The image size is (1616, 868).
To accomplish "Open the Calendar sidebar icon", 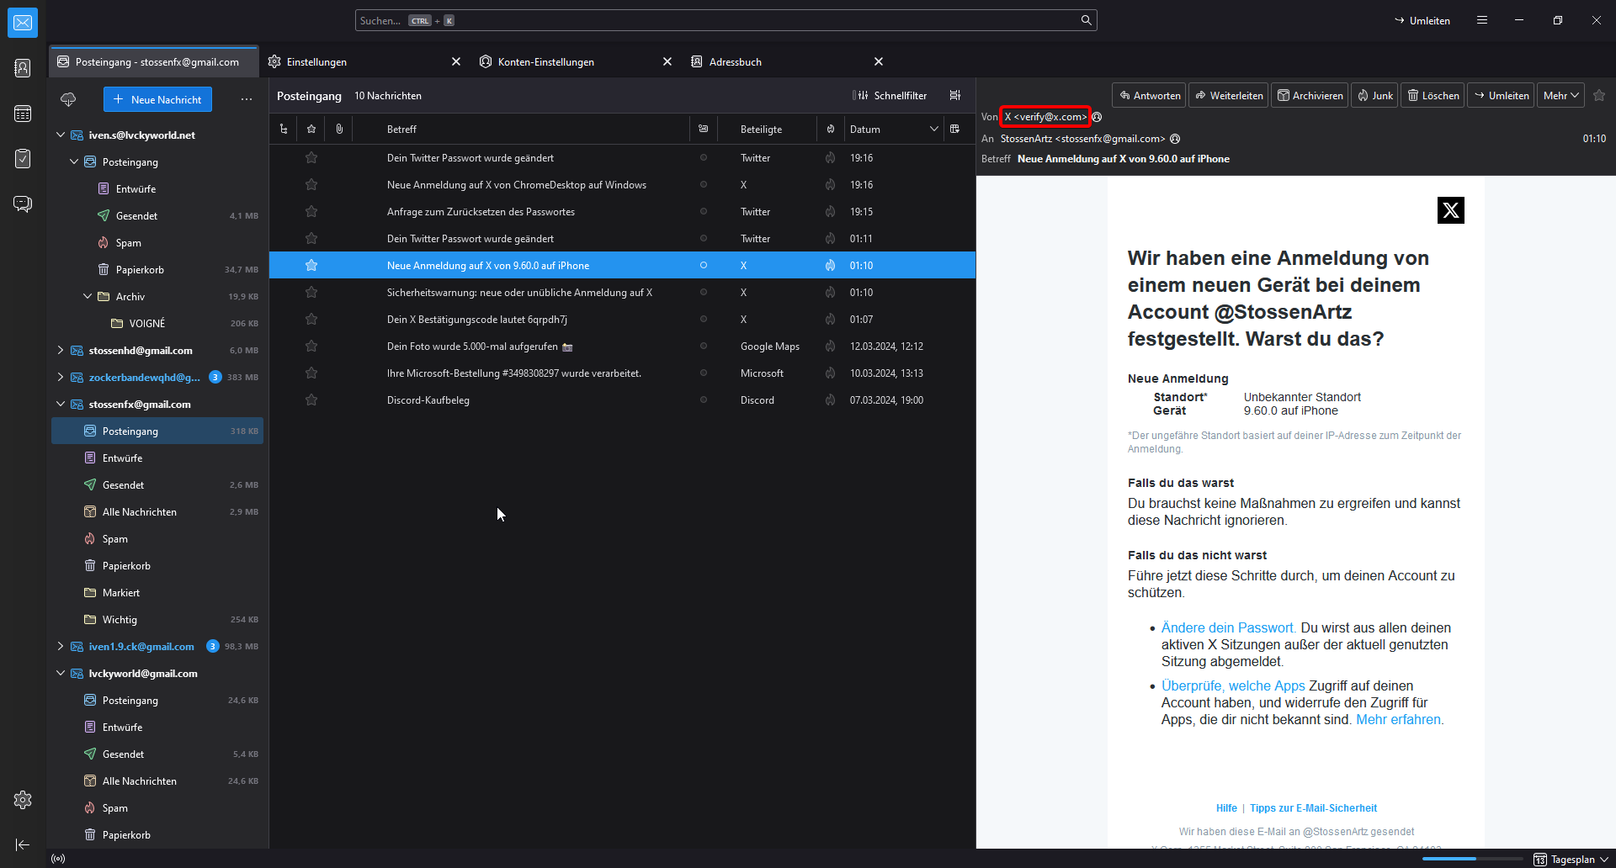I will (x=23, y=114).
